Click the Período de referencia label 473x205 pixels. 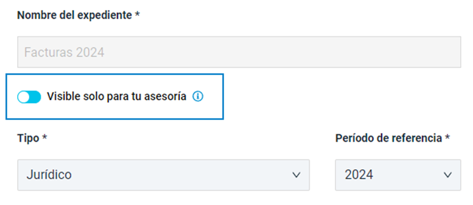point(389,138)
